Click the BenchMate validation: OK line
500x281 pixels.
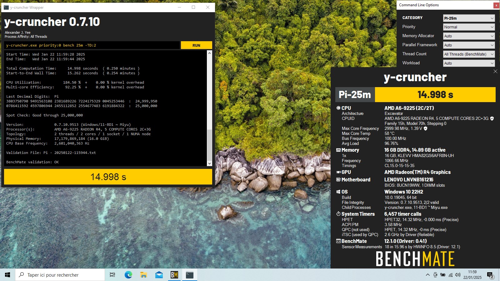[x=32, y=162]
